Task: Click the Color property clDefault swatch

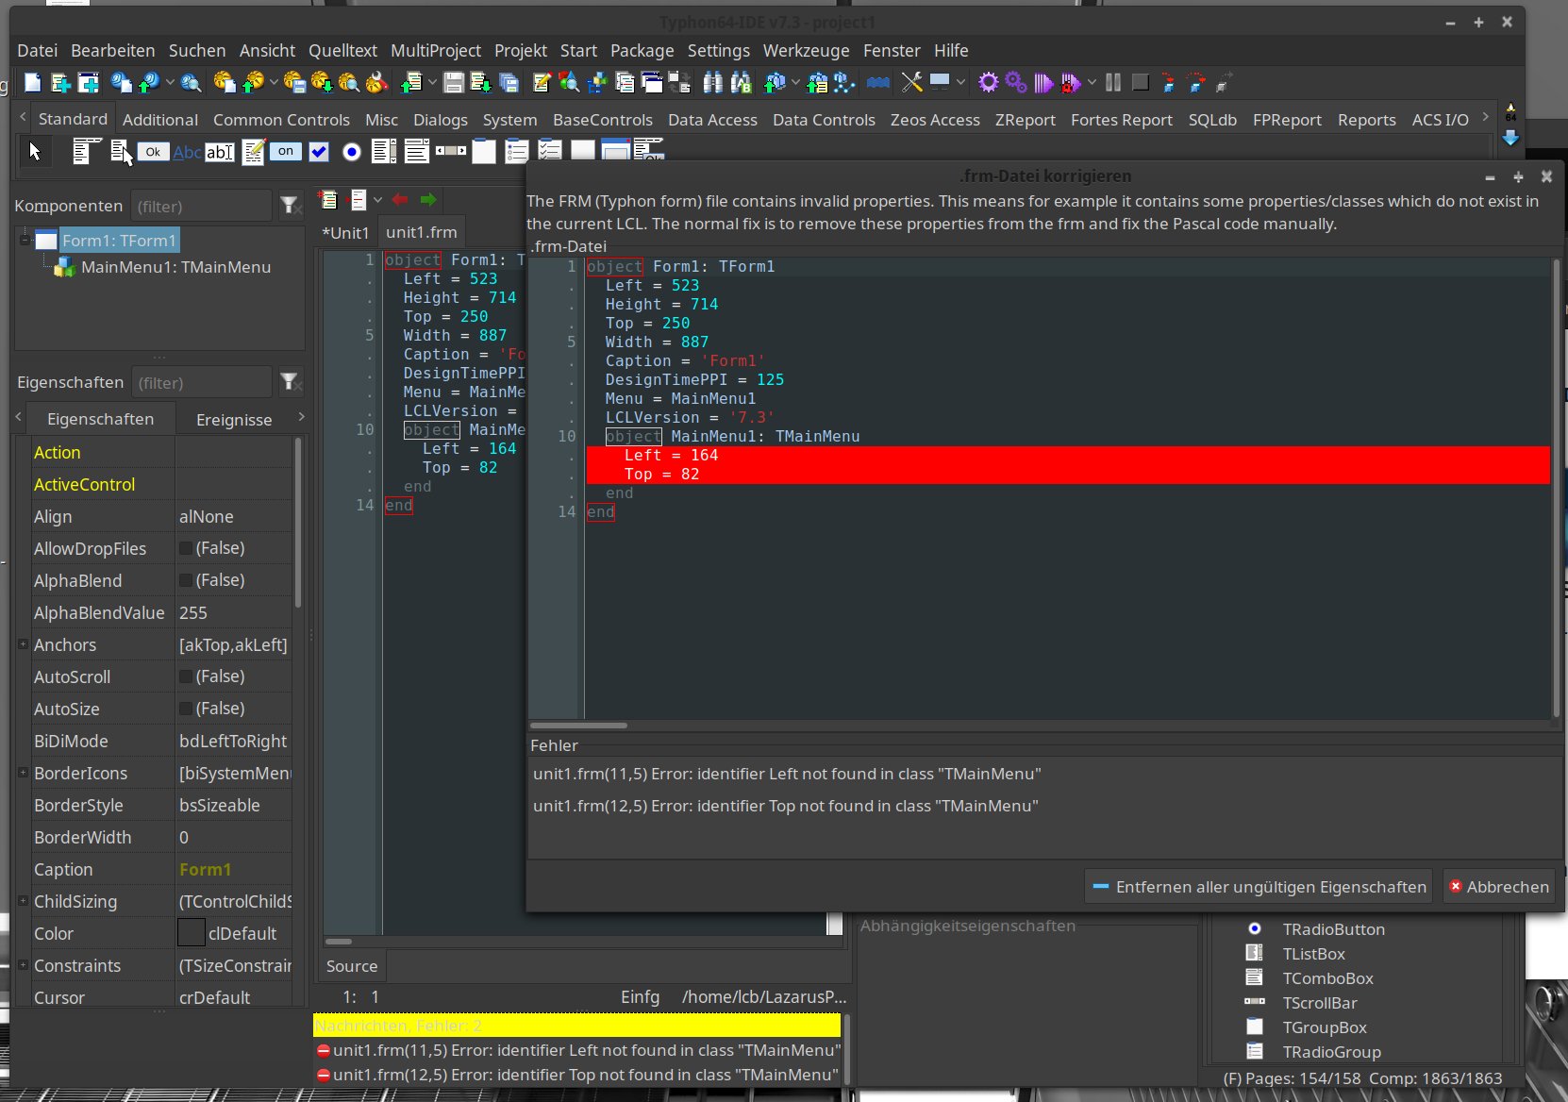Action: coord(192,933)
